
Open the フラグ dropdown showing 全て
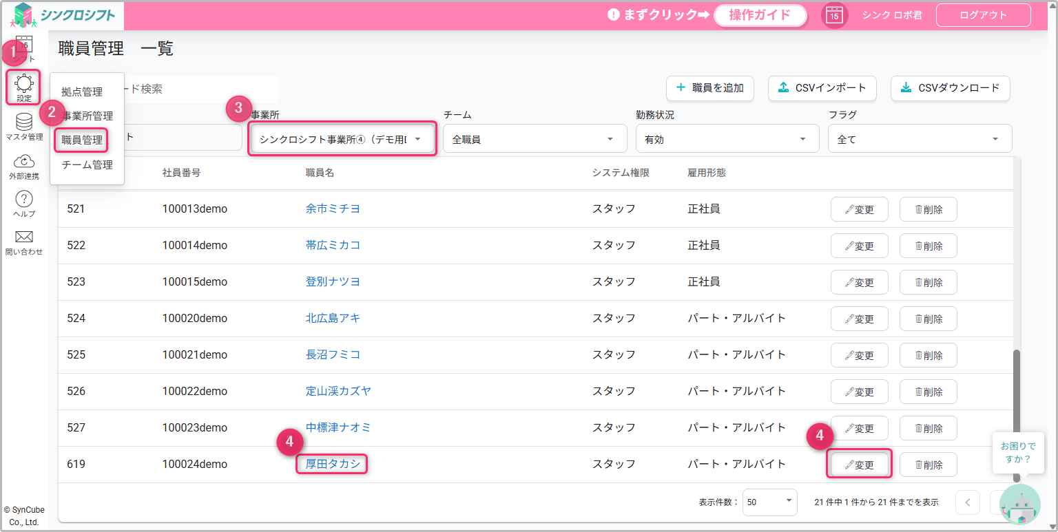tap(920, 139)
